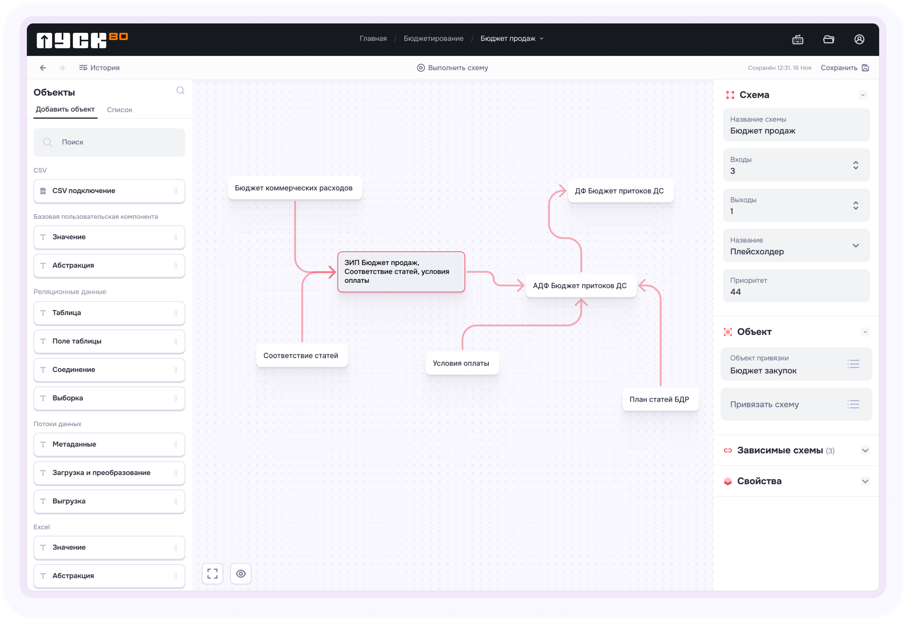Toggle canvas visibility eye button
Viewport: 906px width, 621px height.
(241, 573)
